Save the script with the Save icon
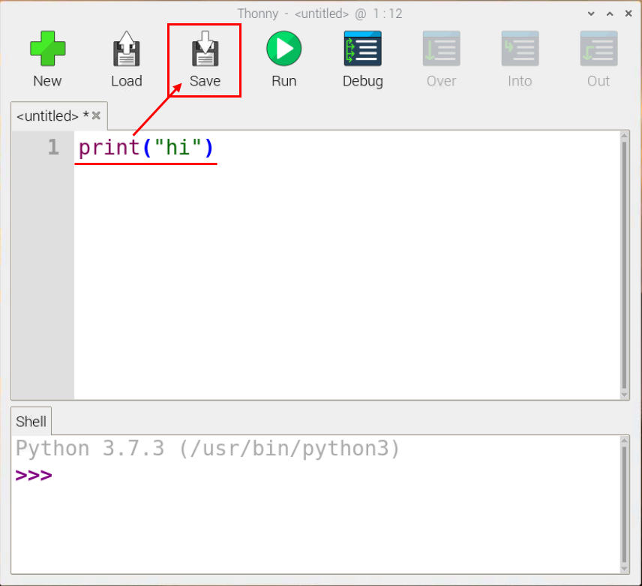The width and height of the screenshot is (642, 586). 205,59
